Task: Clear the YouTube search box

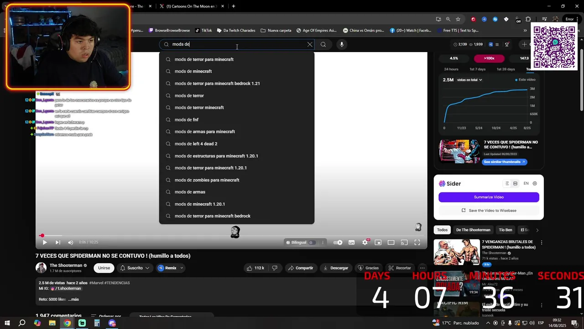Action: [310, 44]
